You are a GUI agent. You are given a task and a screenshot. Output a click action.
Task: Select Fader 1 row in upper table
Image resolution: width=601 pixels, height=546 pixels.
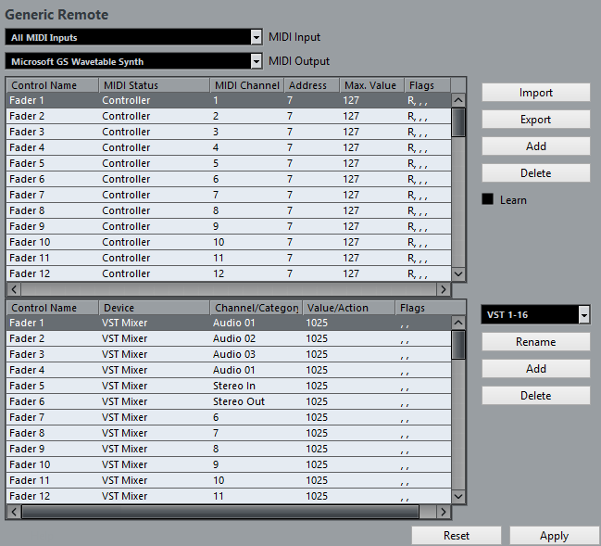229,100
